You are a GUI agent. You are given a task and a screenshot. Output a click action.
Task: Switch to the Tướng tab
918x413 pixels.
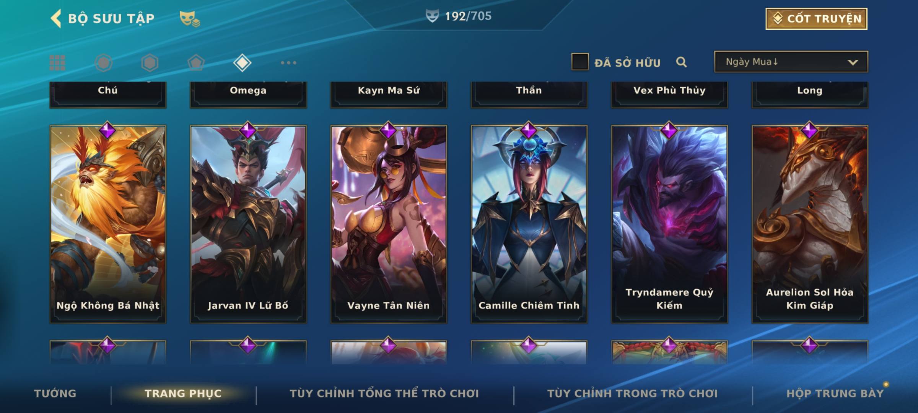pos(55,393)
